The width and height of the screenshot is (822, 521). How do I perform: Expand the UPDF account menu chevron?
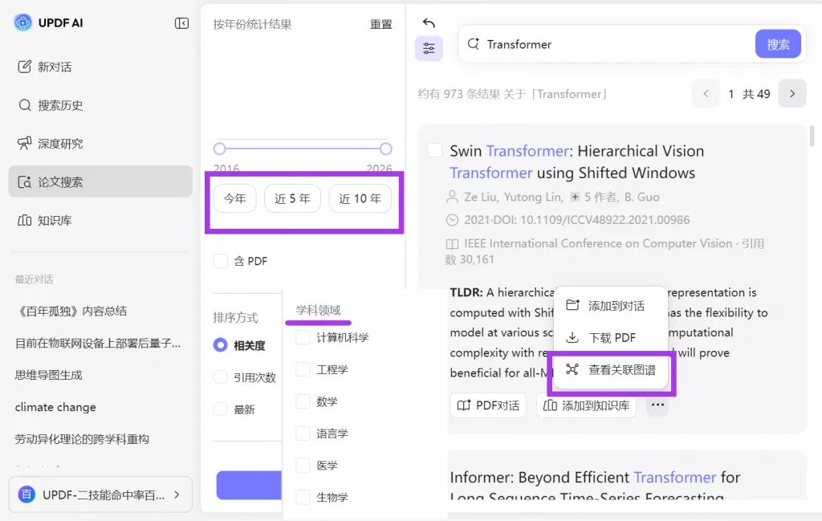[x=177, y=495]
